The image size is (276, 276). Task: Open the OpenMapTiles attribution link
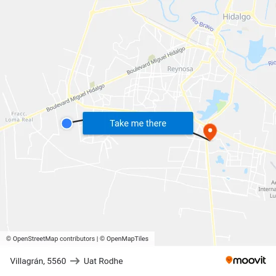point(124,239)
